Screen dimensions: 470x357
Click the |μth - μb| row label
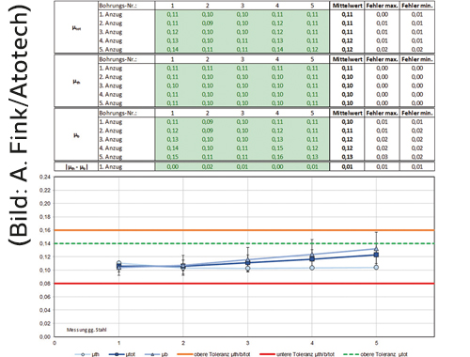pyautogui.click(x=76, y=167)
